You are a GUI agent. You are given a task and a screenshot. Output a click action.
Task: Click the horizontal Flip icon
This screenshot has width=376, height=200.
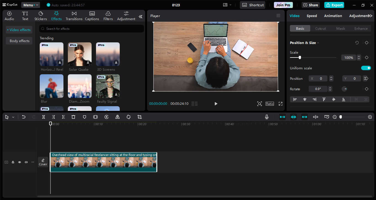(117, 117)
